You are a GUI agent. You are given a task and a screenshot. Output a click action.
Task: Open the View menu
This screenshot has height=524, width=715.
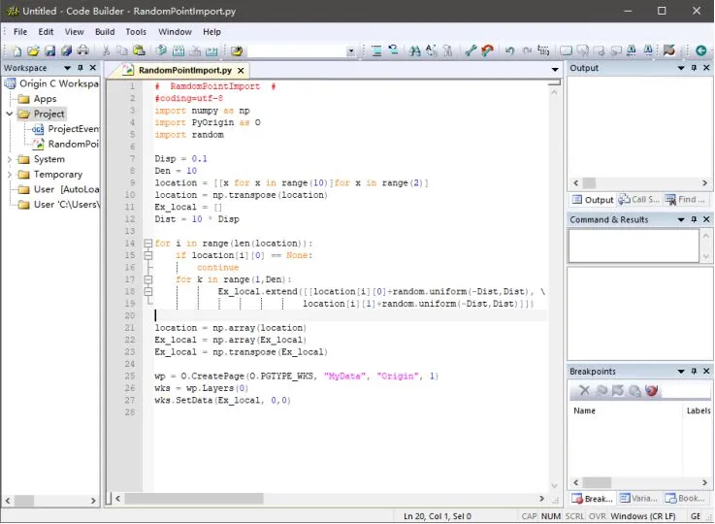pos(74,31)
